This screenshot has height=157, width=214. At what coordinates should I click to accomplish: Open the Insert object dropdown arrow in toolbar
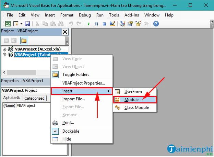pos(21,24)
